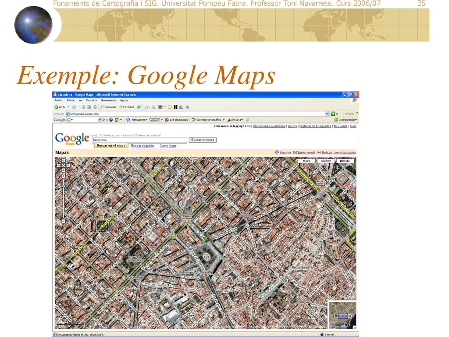Click the Google Maps logo
Screen dimensions: 449x337
tap(72, 139)
